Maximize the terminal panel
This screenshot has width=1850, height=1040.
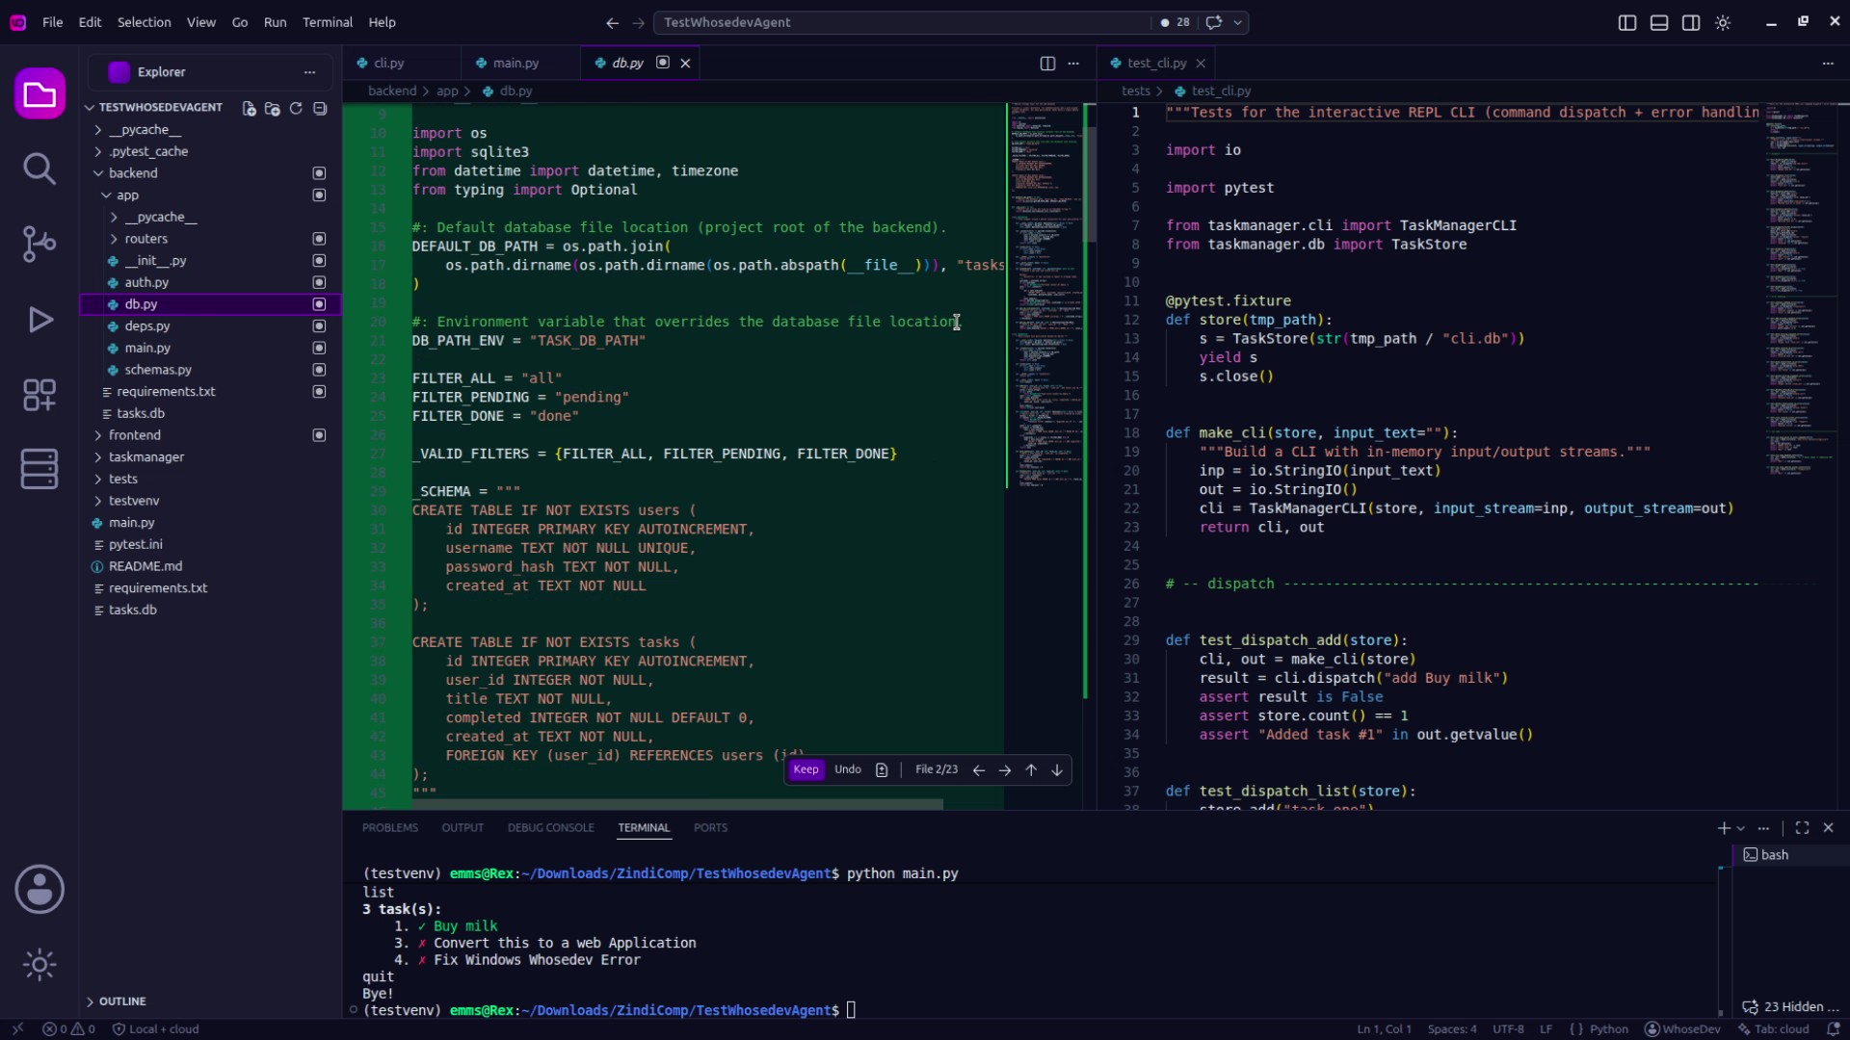pos(1802,828)
